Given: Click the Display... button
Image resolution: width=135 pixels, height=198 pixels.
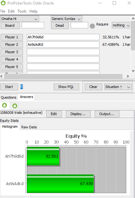Looking at the screenshot, I should pyautogui.click(x=78, y=114).
